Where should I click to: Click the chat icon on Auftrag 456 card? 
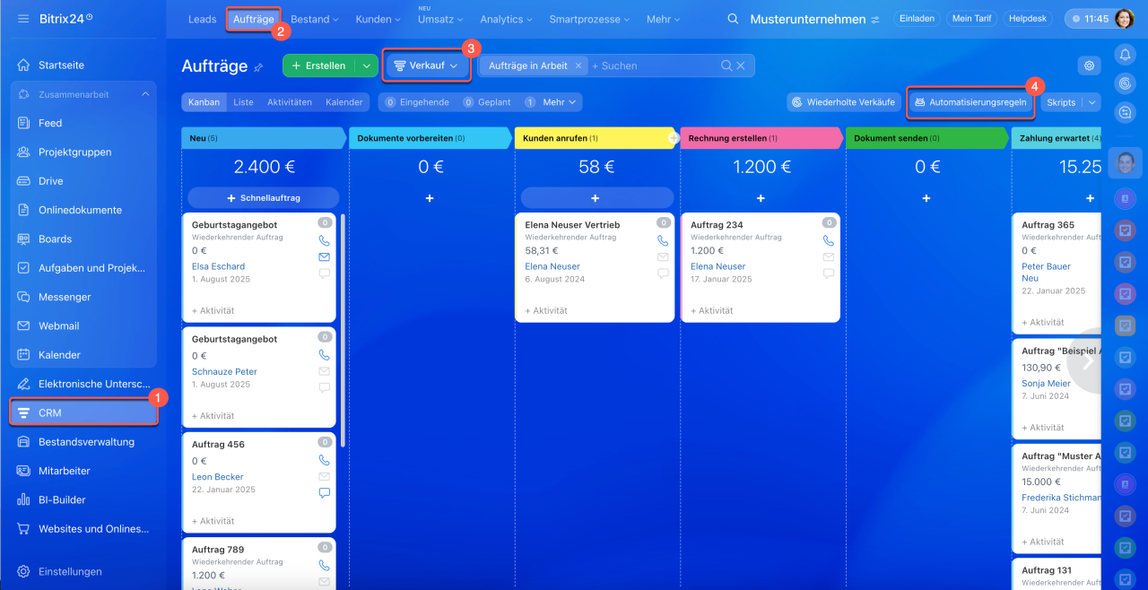coord(325,492)
